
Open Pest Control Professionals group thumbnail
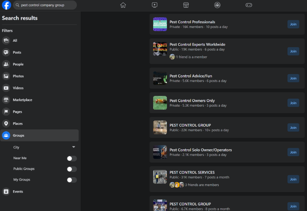coord(160,24)
